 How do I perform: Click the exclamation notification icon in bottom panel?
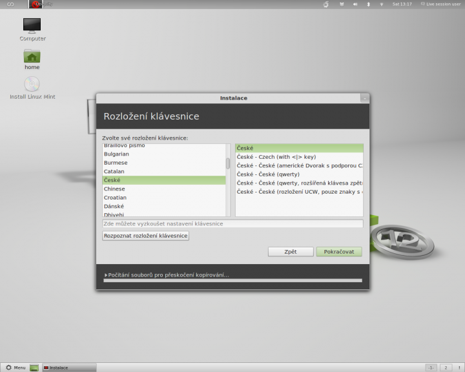pos(459,367)
